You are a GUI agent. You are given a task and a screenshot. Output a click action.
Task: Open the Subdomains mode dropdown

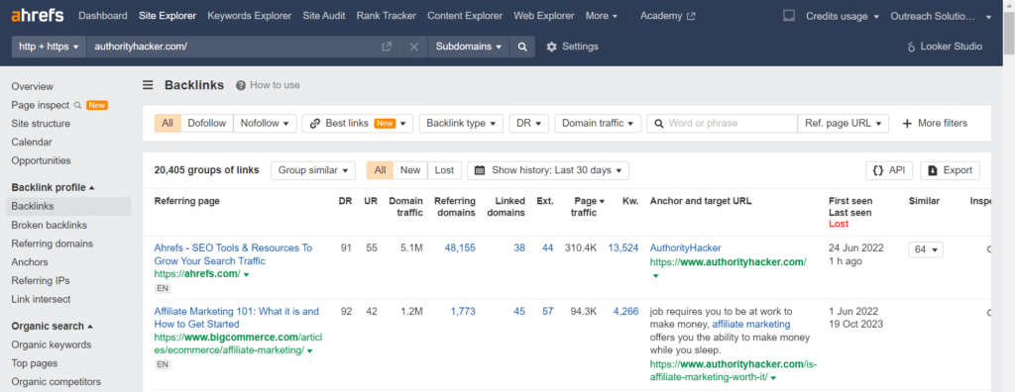(x=469, y=47)
